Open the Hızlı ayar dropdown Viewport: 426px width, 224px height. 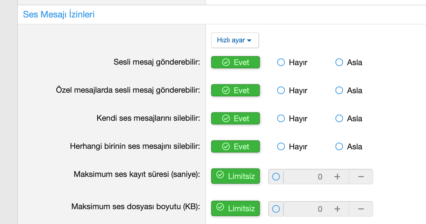(x=235, y=40)
